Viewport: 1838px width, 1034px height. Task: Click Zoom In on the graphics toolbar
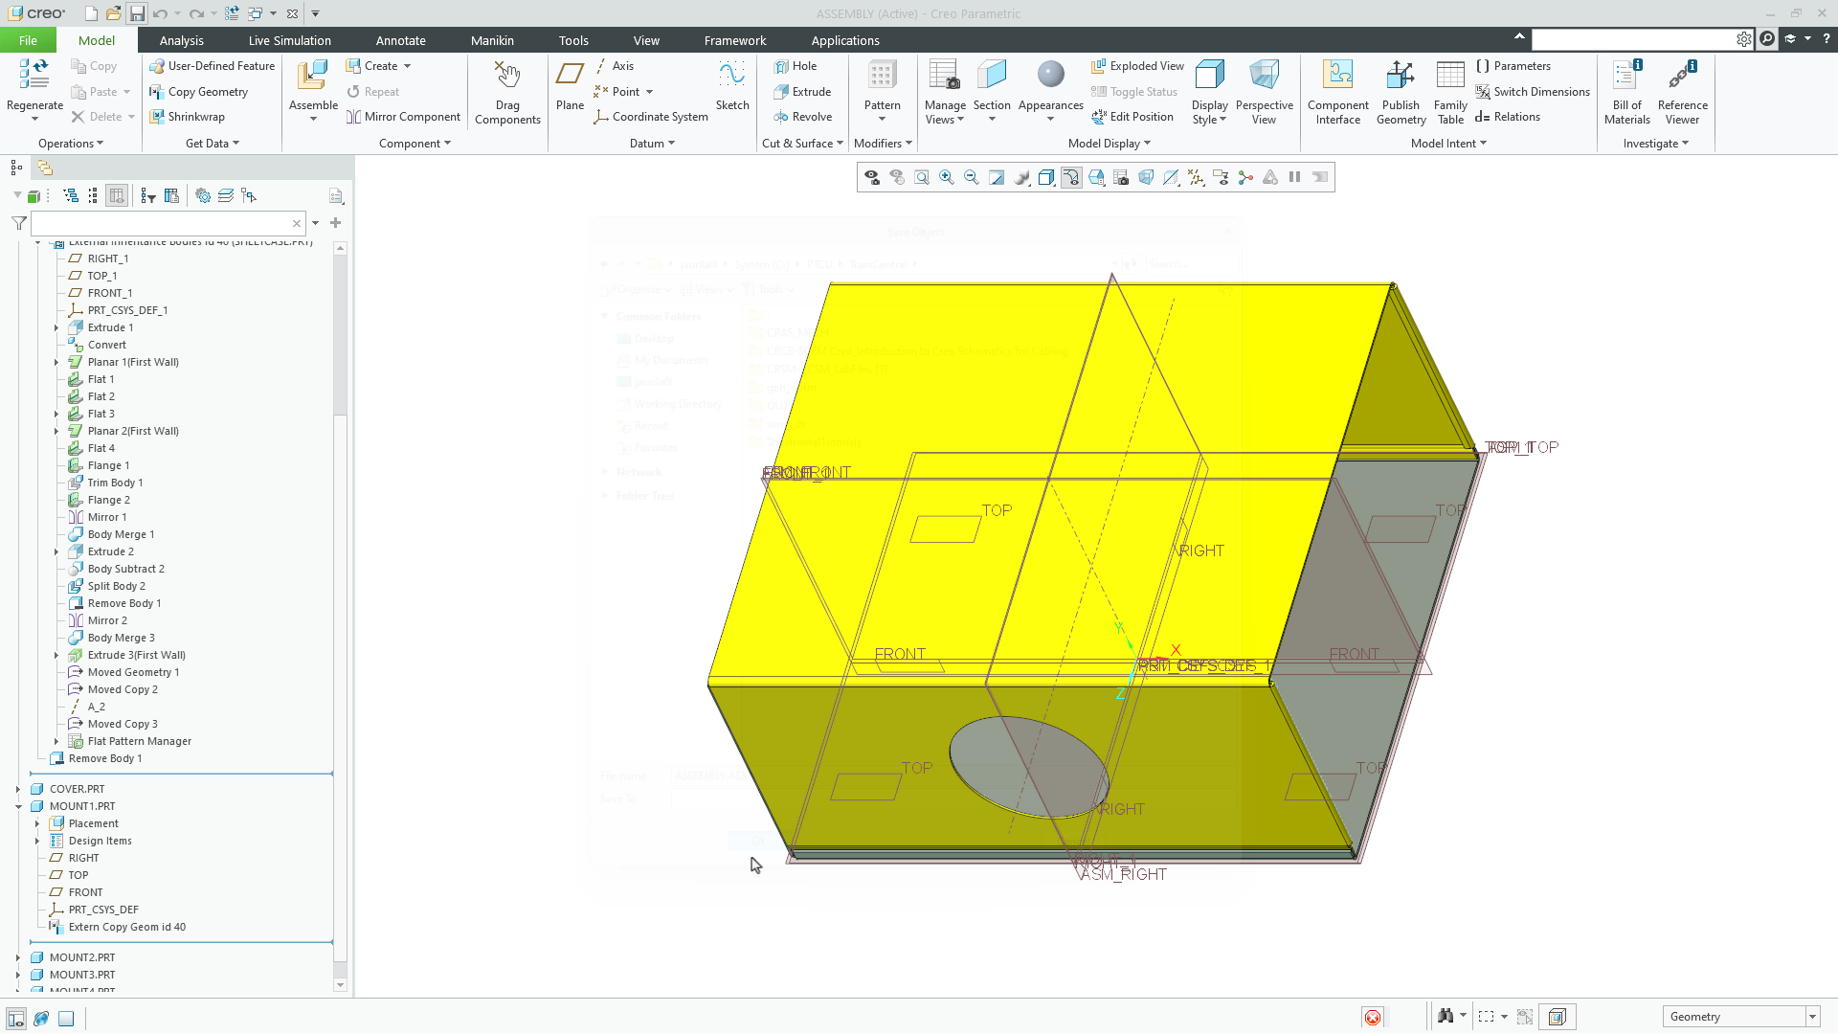coord(947,177)
